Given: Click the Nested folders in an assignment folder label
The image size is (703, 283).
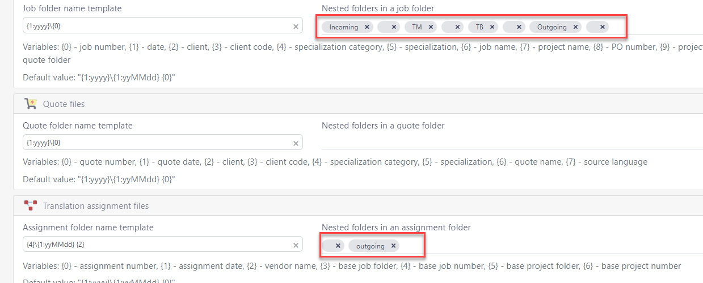Looking at the screenshot, I should tap(396, 228).
